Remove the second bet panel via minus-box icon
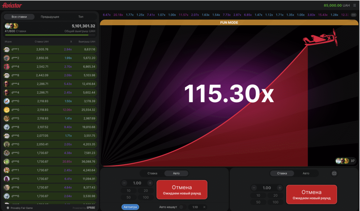This screenshot has height=211, width=360. point(334,173)
